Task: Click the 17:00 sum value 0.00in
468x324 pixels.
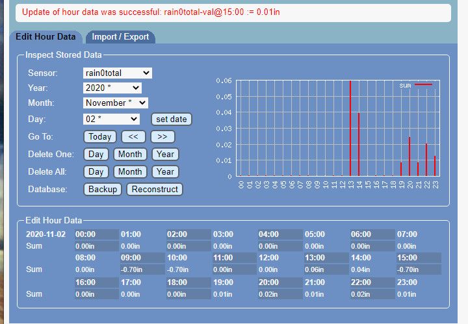Action: click(x=131, y=294)
